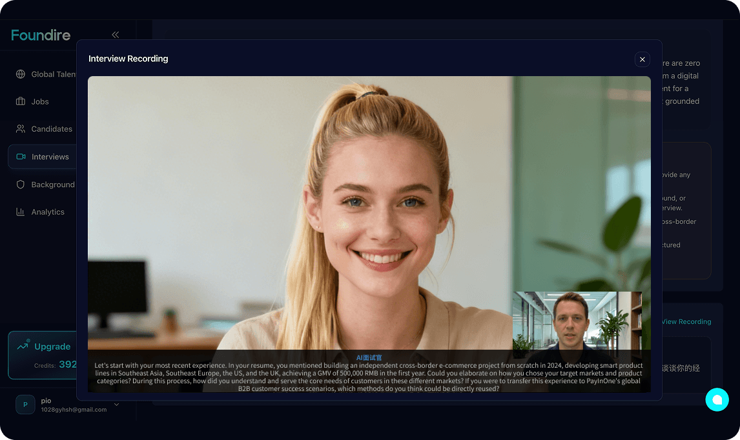Switch to the Interviews section
740x440 pixels.
pyautogui.click(x=50, y=156)
